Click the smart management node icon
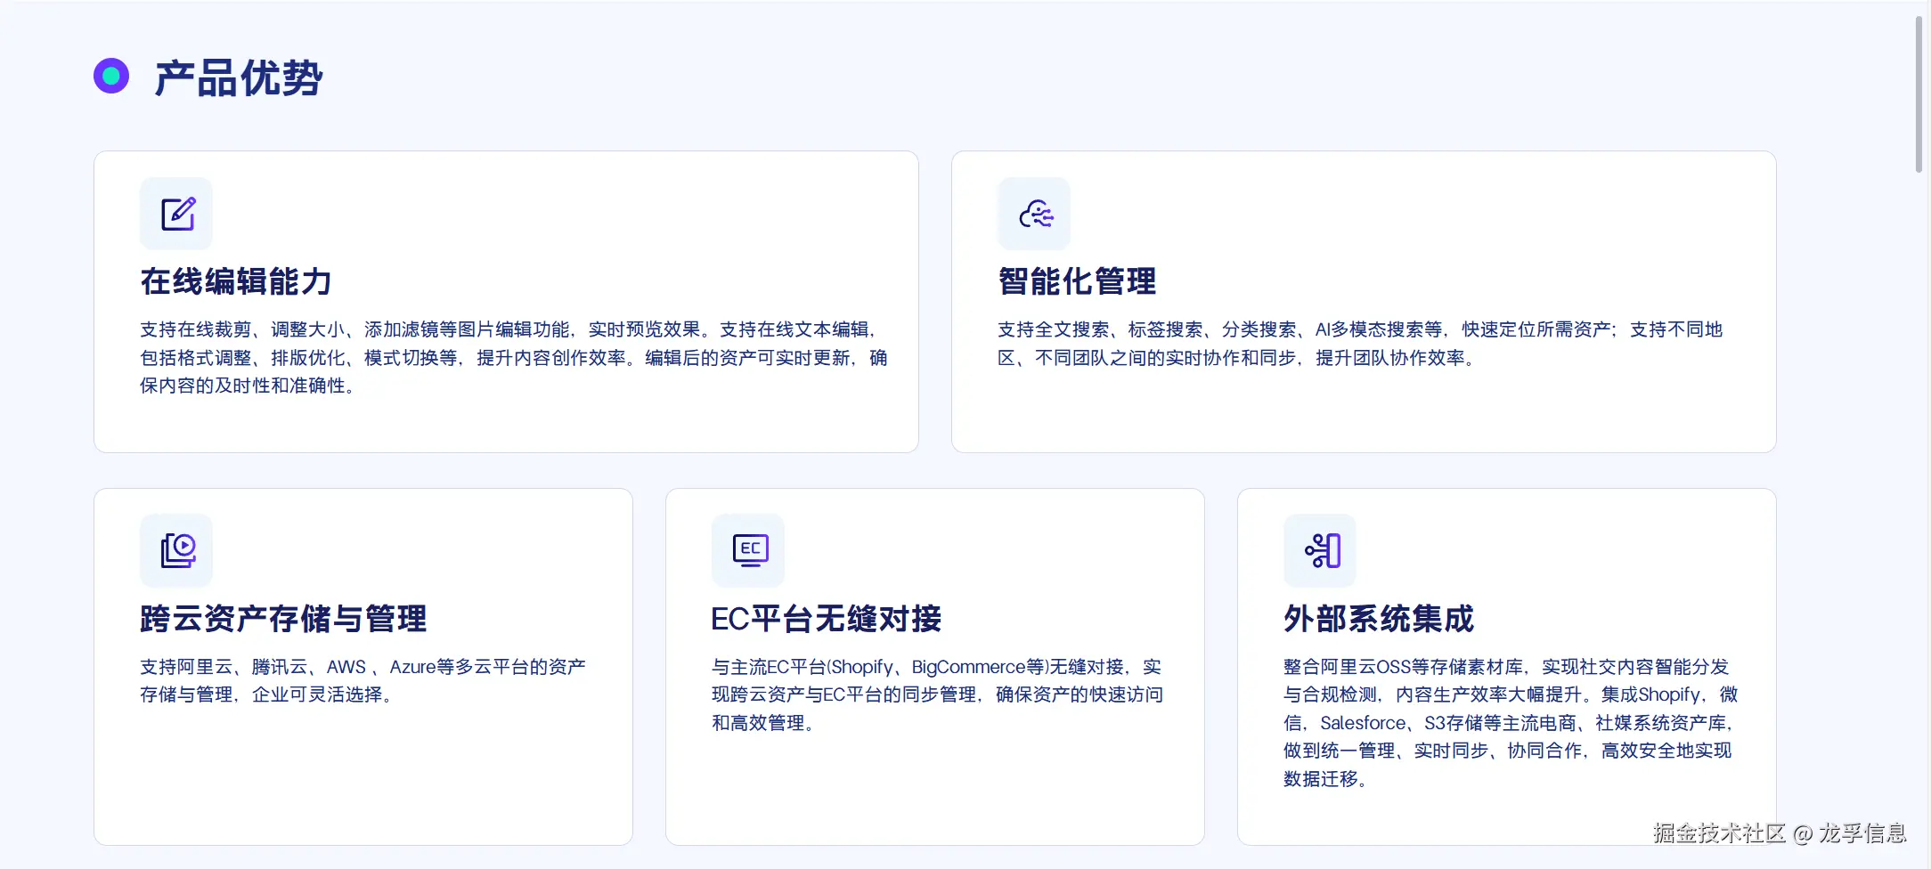The image size is (1931, 869). (x=1034, y=214)
